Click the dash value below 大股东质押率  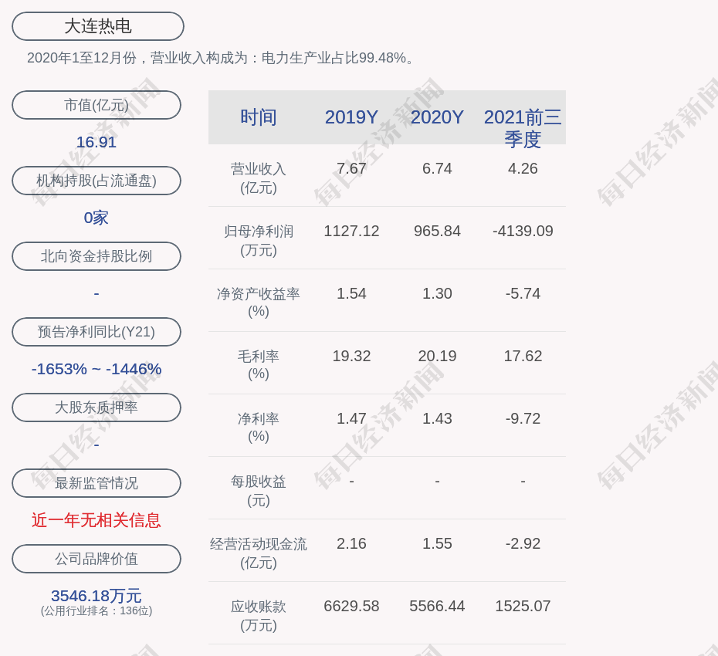97,445
